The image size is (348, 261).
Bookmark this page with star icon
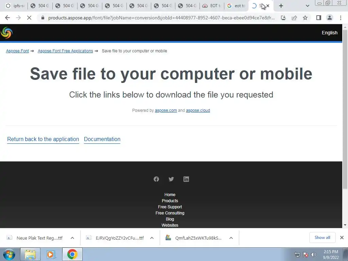click(x=305, y=18)
